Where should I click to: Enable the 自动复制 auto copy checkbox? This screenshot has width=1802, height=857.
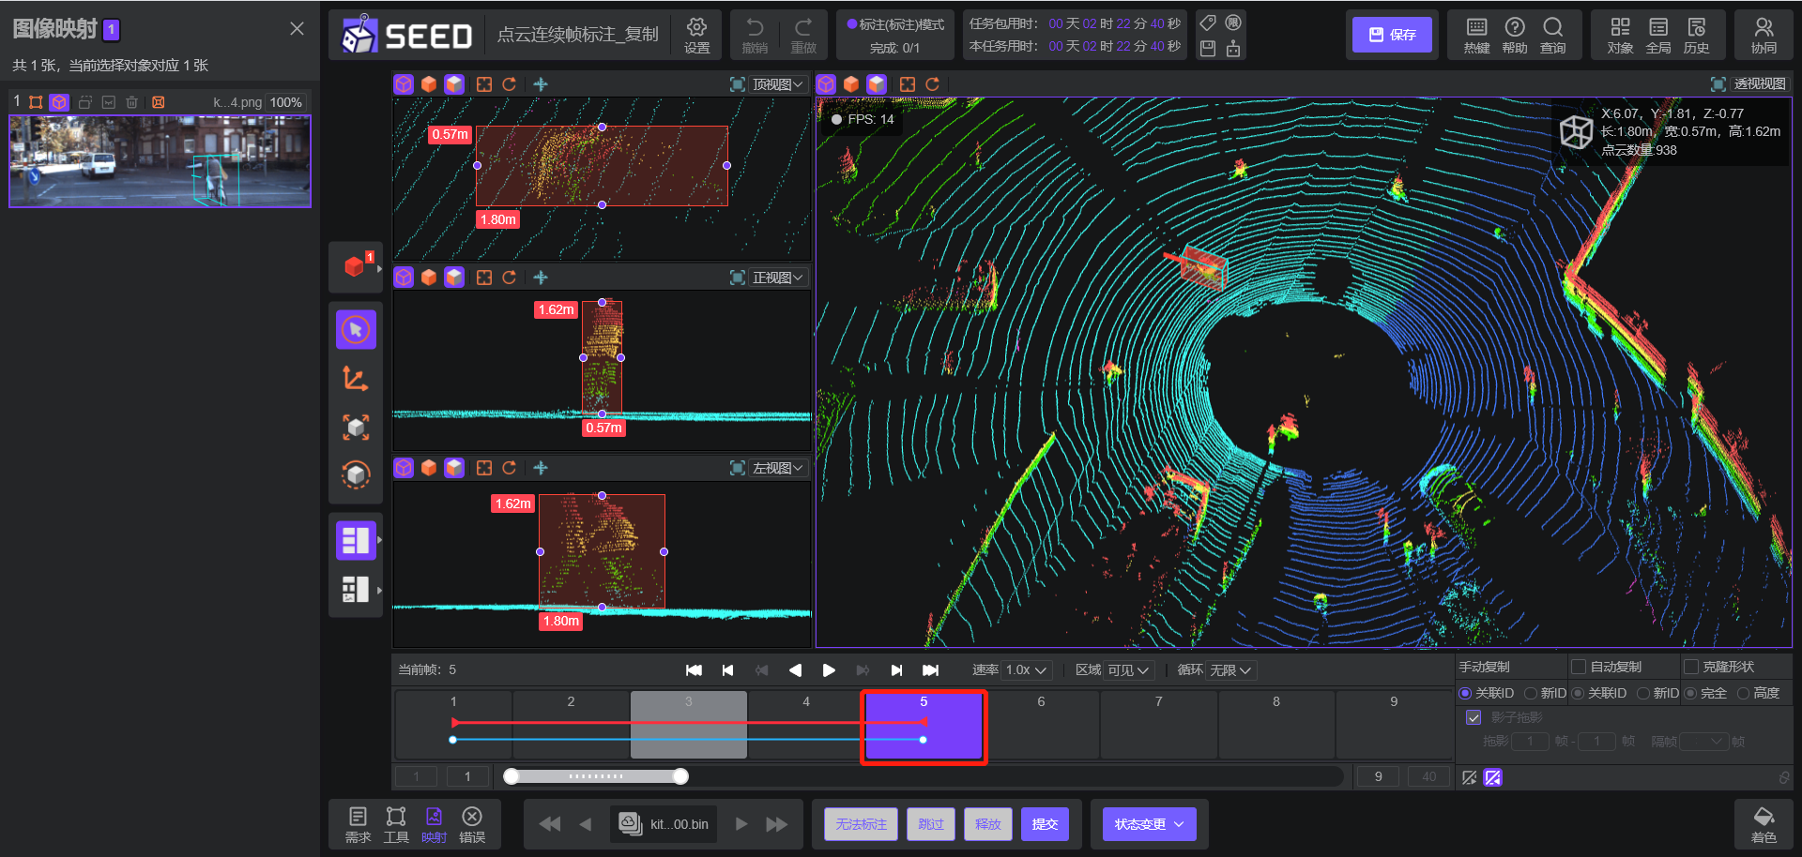pos(1579,667)
